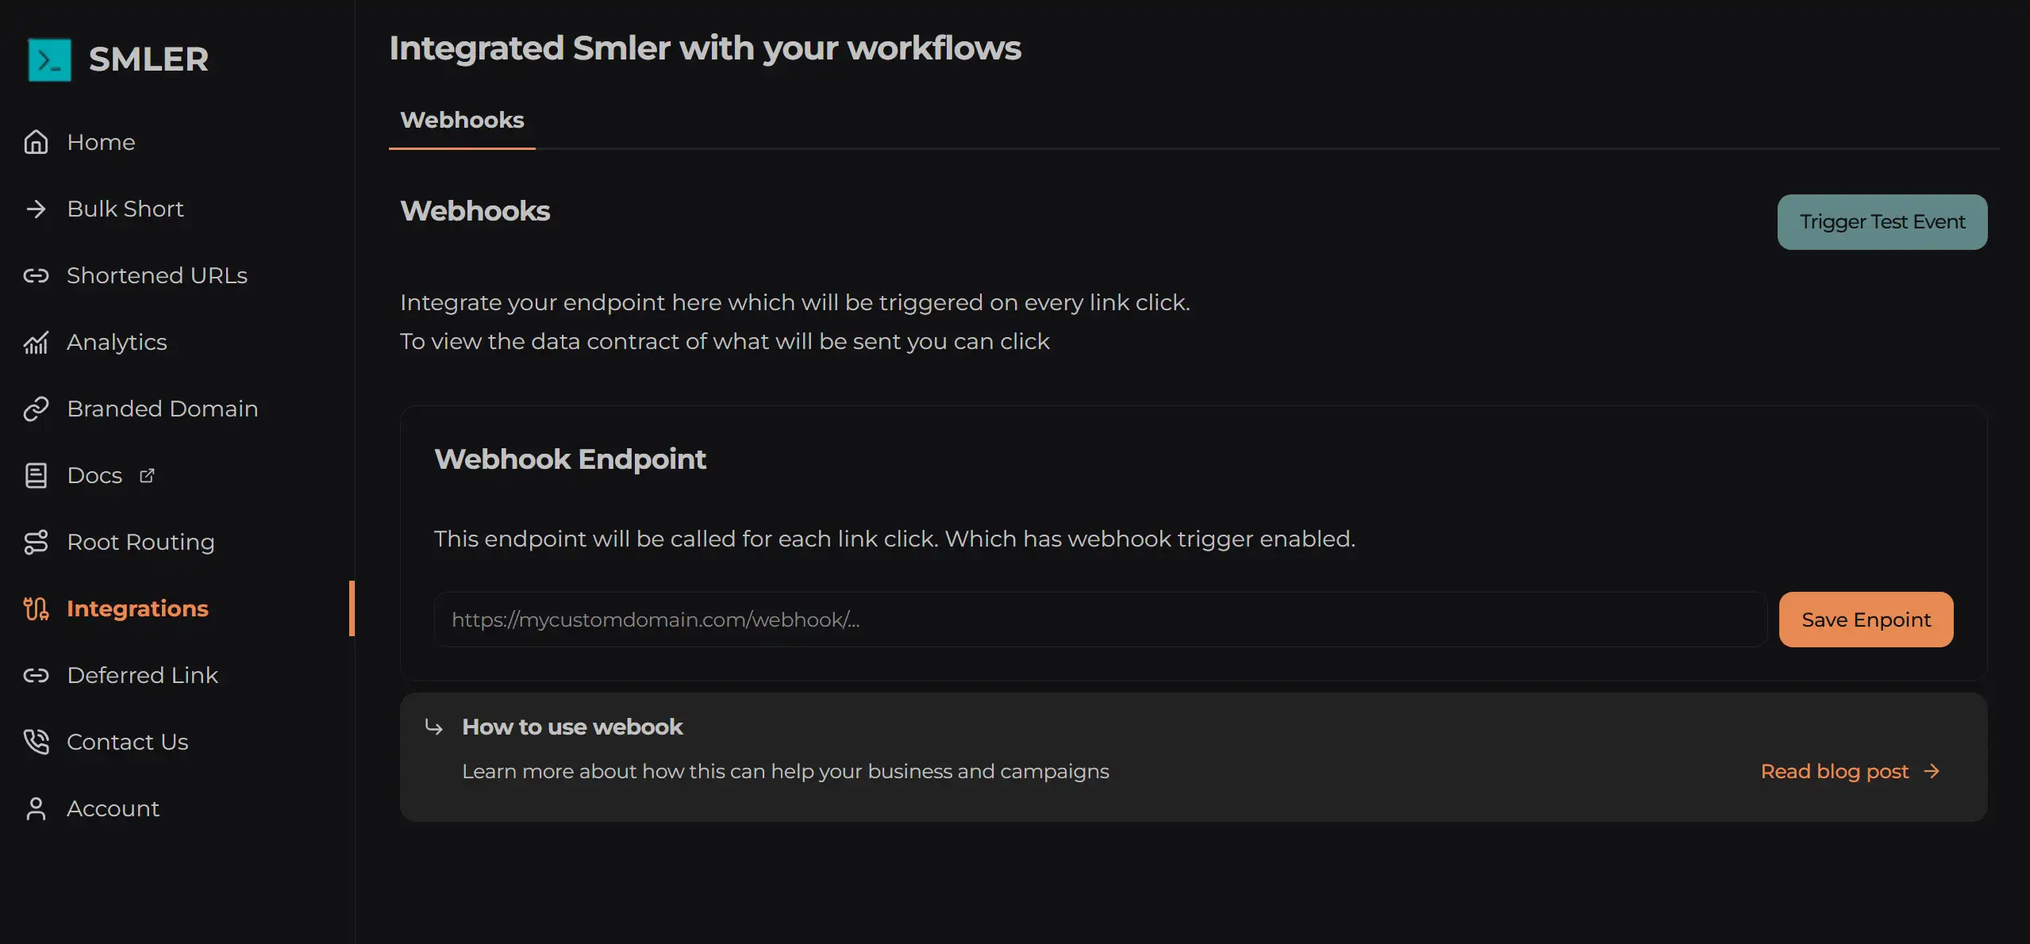Image resolution: width=2030 pixels, height=944 pixels.
Task: Click the Save Enpoint button
Action: point(1866,620)
